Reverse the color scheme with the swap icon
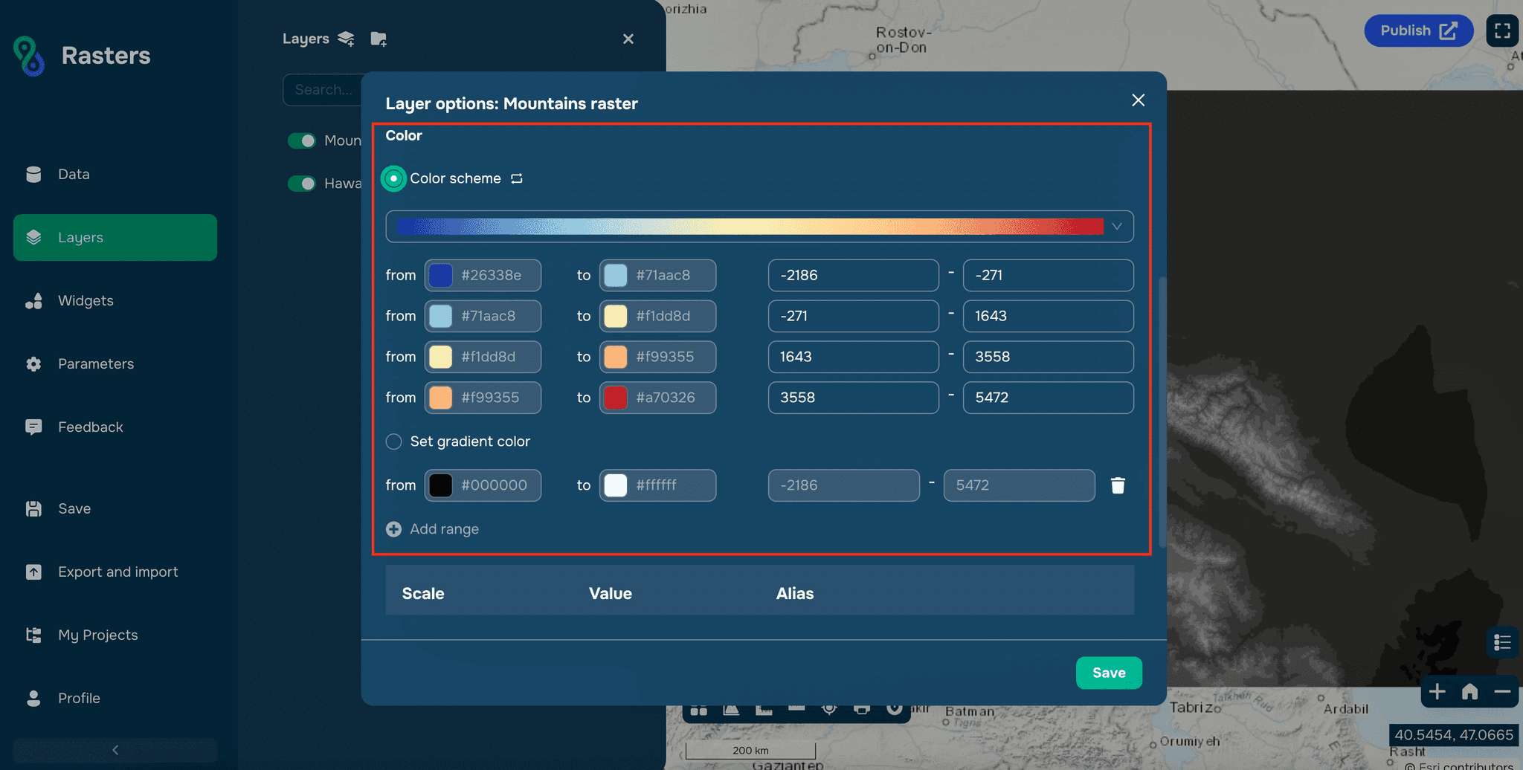The image size is (1523, 770). pyautogui.click(x=517, y=178)
